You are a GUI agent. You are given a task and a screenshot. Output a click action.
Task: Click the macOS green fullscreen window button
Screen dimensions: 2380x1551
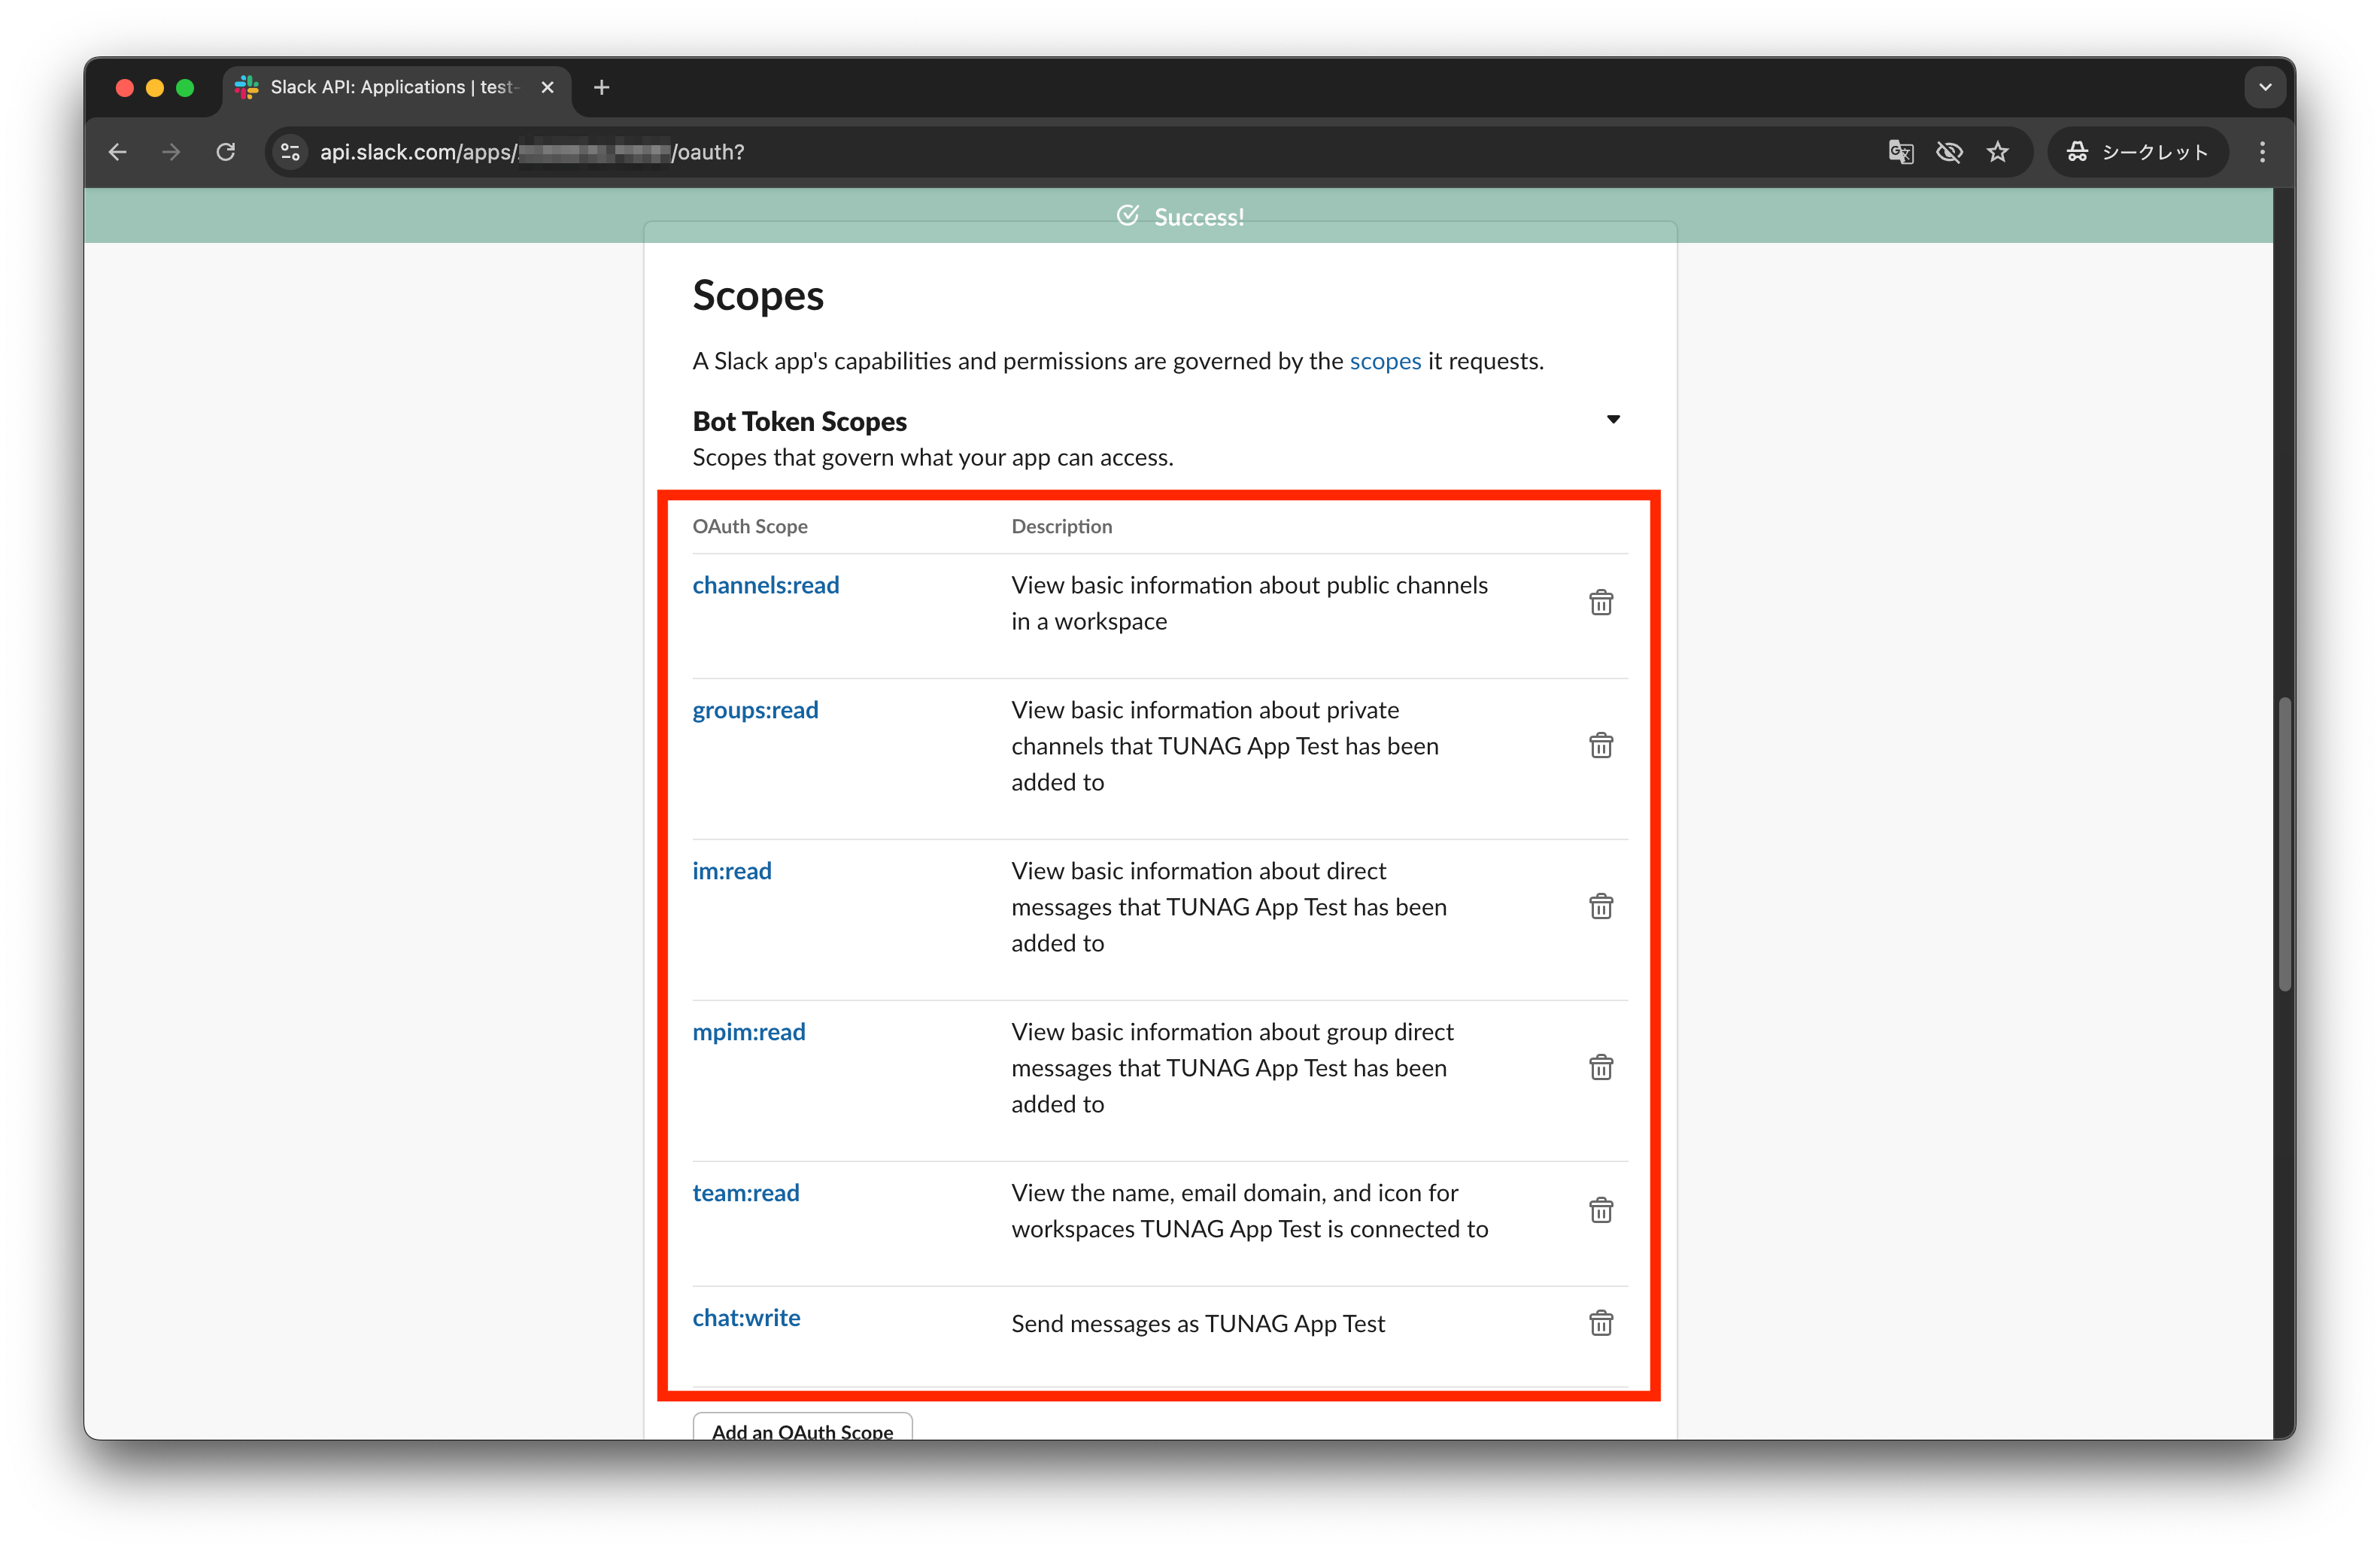click(x=185, y=88)
